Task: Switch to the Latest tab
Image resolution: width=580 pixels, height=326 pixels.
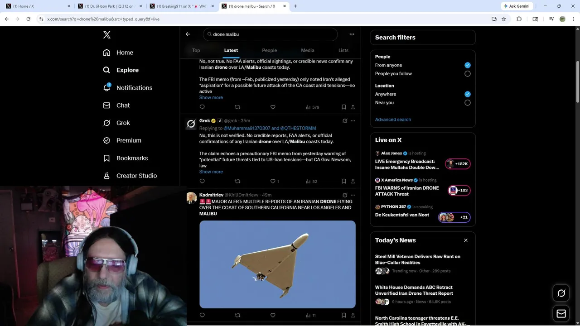Action: point(231,50)
